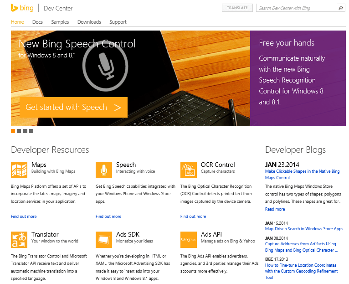
Task: Go to the Home tab
Action: [17, 22]
